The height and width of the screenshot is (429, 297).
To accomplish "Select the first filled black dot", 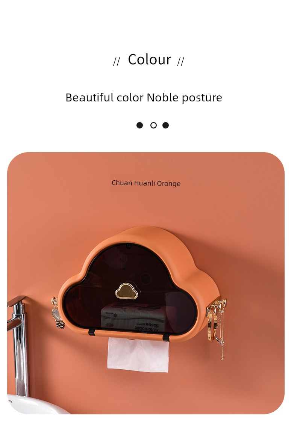I will tap(139, 125).
